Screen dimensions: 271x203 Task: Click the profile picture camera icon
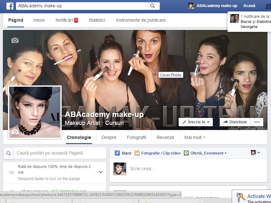click(x=15, y=132)
